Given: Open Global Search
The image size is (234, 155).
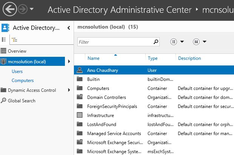Looking at the screenshot, I should pyautogui.click(x=22, y=101).
